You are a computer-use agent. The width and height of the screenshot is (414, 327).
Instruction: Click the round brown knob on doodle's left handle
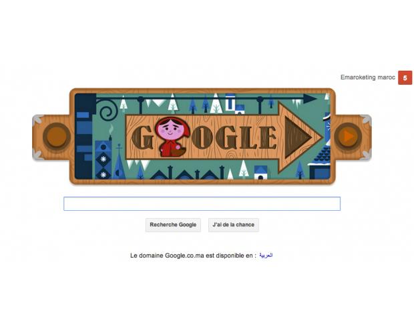[57, 136]
